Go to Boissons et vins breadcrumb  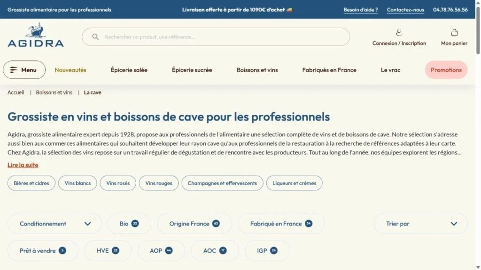(54, 92)
